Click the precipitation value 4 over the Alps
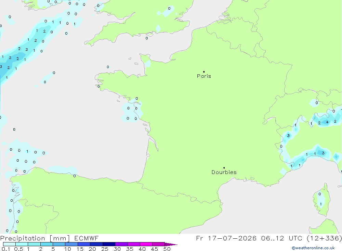The image size is (342, 251). [327, 122]
